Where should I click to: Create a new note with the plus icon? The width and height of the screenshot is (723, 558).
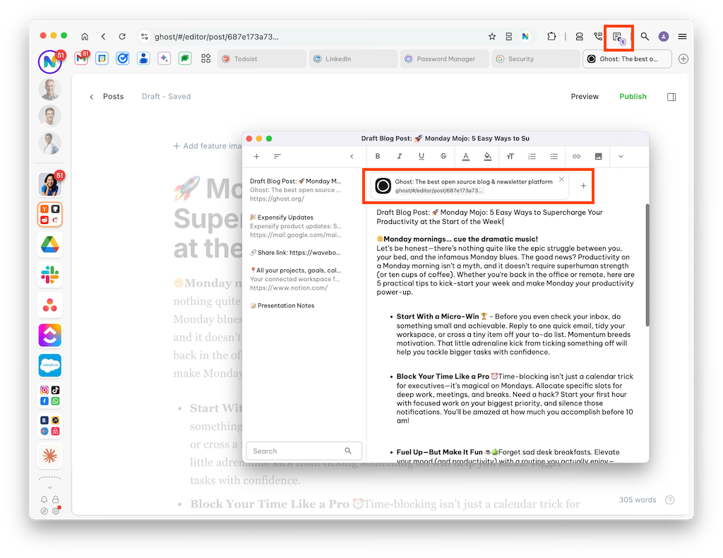coord(256,156)
